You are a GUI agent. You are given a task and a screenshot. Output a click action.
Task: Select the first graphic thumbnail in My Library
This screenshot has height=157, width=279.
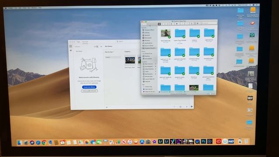tap(130, 60)
